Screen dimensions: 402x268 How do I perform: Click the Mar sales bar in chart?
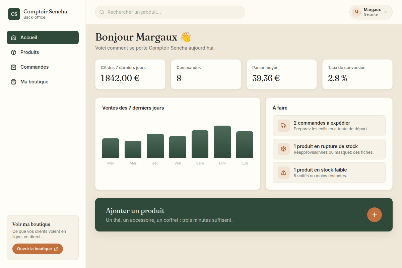pos(111,148)
